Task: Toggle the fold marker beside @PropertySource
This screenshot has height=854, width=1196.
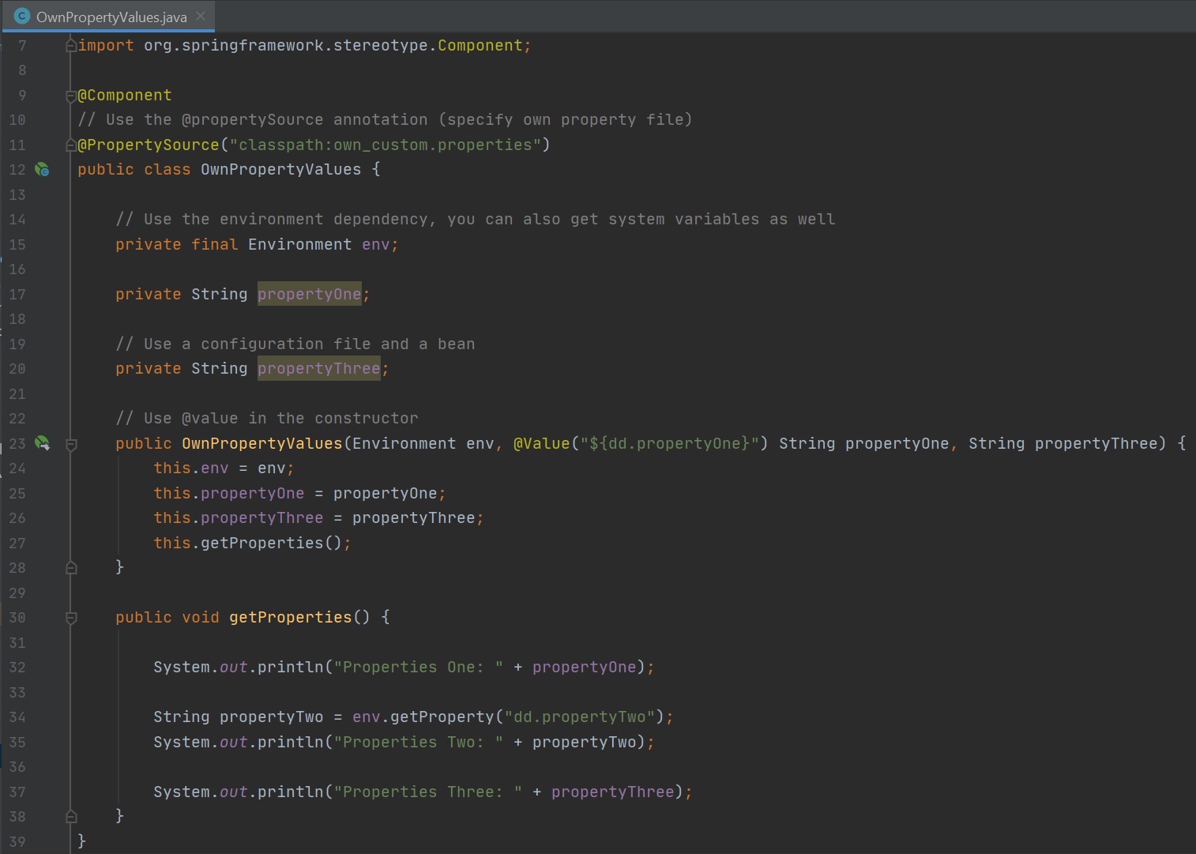Action: [71, 145]
